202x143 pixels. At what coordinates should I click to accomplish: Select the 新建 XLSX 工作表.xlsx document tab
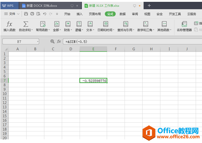pyautogui.click(x=113, y=6)
